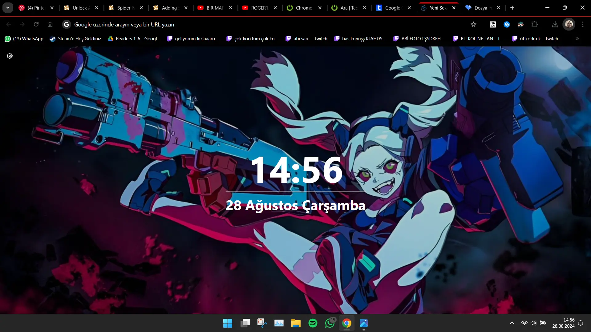Click the browser forward arrow
The width and height of the screenshot is (591, 332).
tap(22, 24)
